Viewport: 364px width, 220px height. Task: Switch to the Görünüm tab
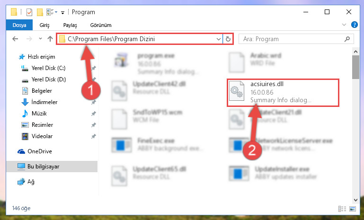pyautogui.click(x=101, y=25)
